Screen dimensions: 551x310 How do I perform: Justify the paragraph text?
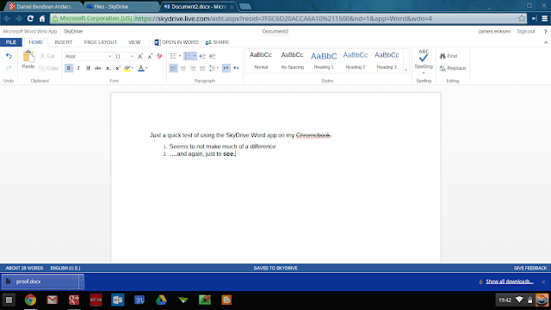coord(202,68)
